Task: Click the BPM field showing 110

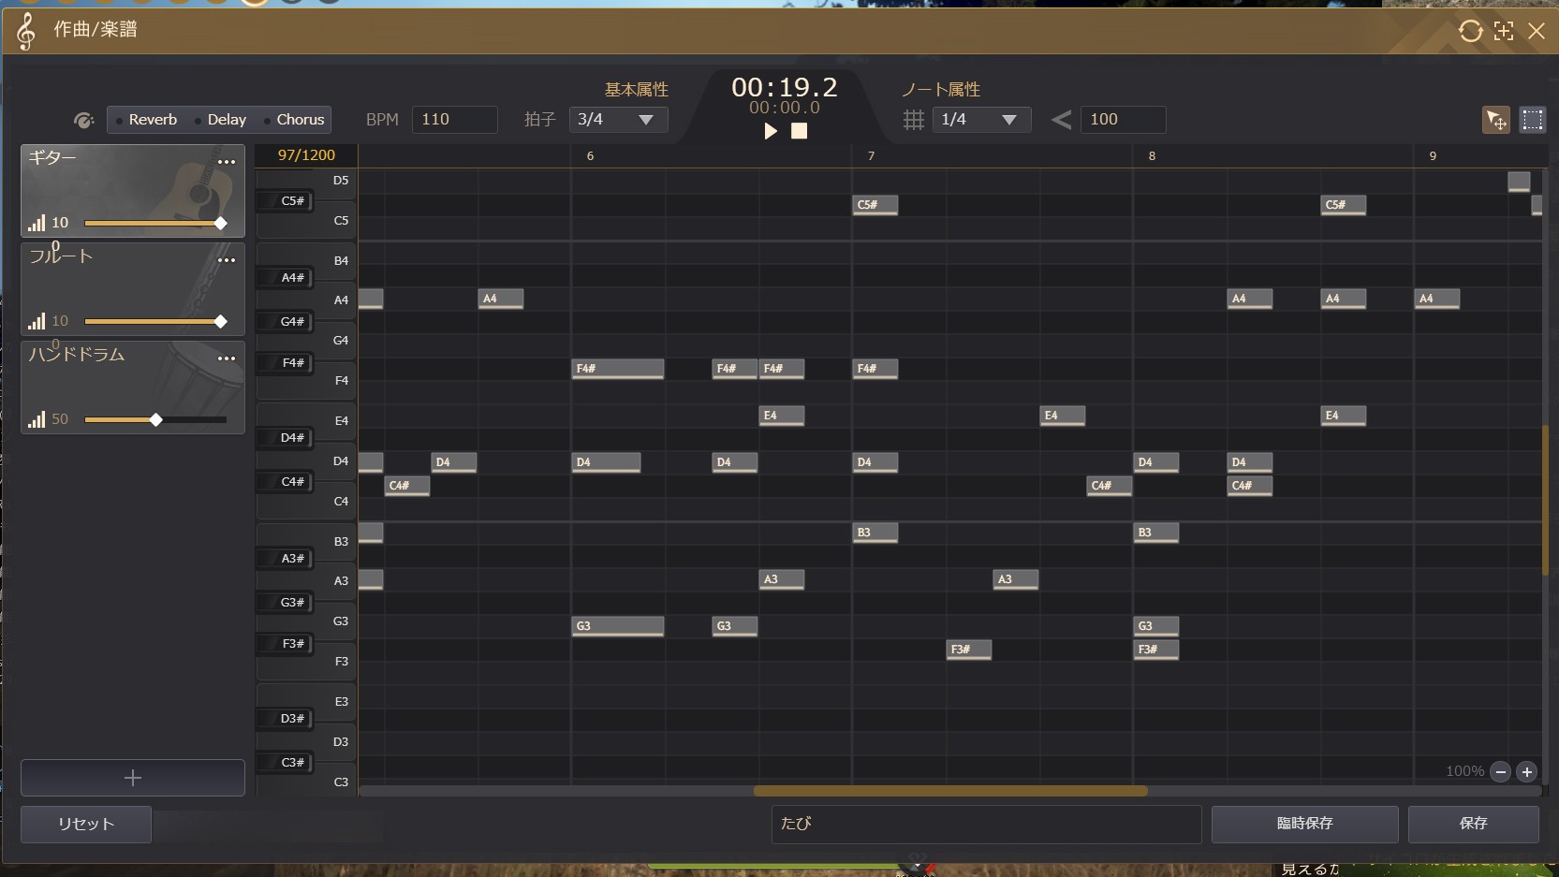Action: point(454,120)
